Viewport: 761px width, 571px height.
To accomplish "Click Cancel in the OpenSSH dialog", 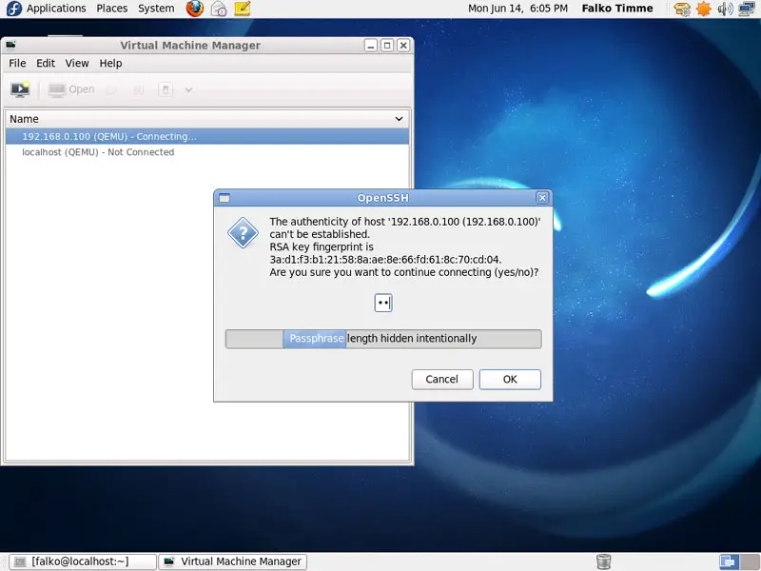I will click(442, 379).
